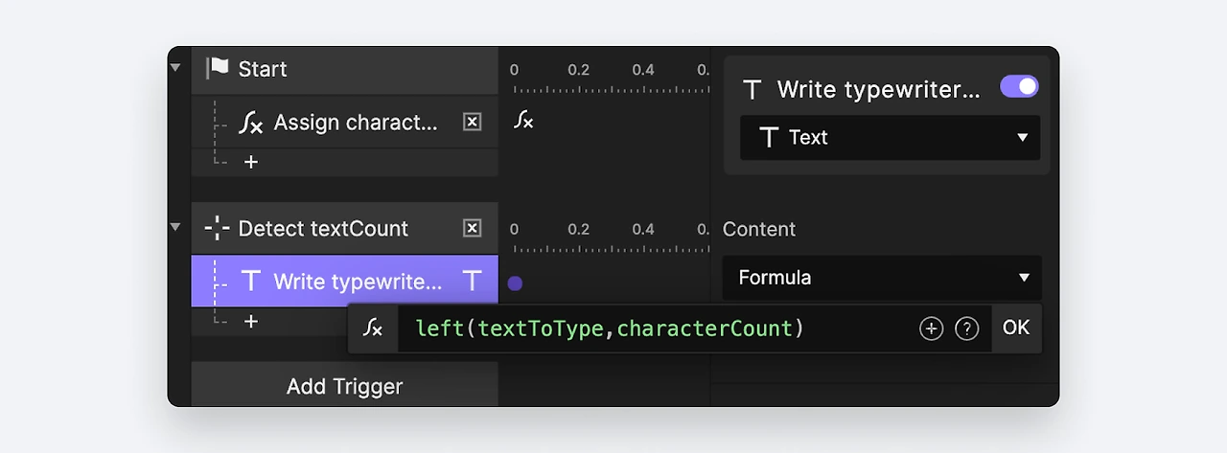This screenshot has width=1227, height=453.
Task: Click the fx icon left of the formula field
Action: click(373, 328)
